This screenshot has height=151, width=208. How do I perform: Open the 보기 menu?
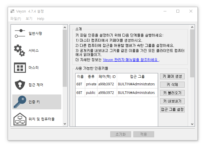click(x=29, y=19)
